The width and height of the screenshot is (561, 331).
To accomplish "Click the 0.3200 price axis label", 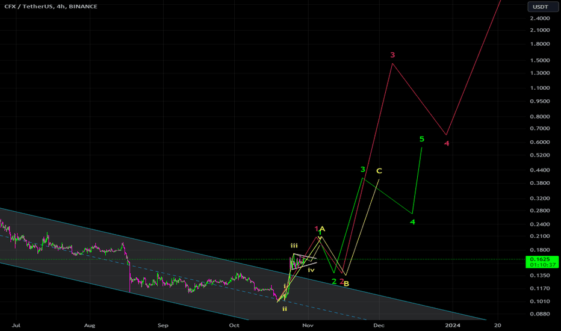I will click(540, 198).
